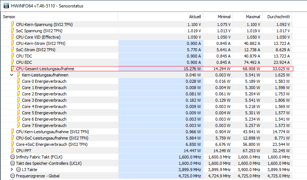The height and width of the screenshot is (180, 307).
Task: Click lightning icon beside Core 0 Energieverbrauch
Action: point(19,81)
